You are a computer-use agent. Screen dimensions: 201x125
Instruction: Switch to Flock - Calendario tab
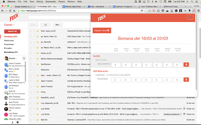(99, 6)
